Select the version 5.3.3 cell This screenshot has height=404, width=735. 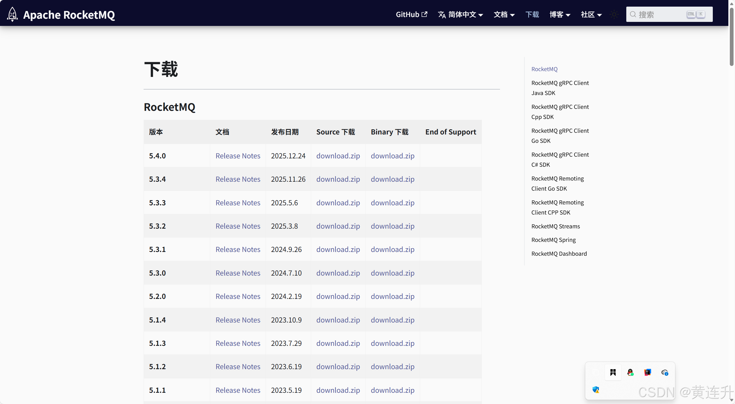click(x=177, y=203)
